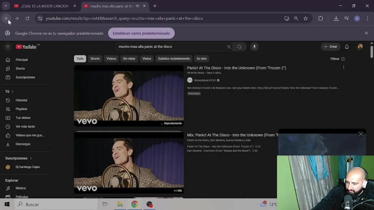Expand the Tú section chevron

pos(13,92)
